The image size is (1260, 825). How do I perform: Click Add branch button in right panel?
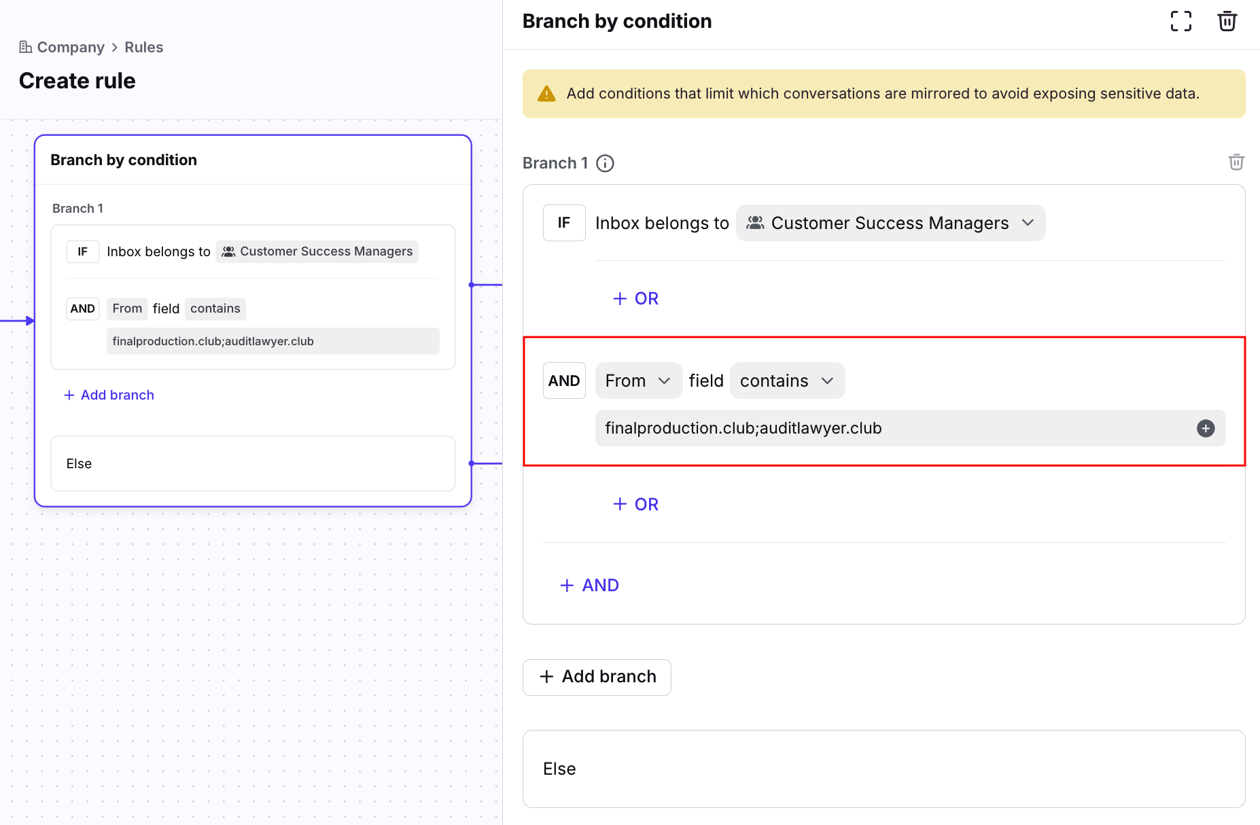click(x=597, y=677)
